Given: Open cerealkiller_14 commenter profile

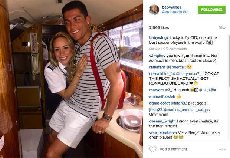Looking at the screenshot, I should tap(162, 74).
